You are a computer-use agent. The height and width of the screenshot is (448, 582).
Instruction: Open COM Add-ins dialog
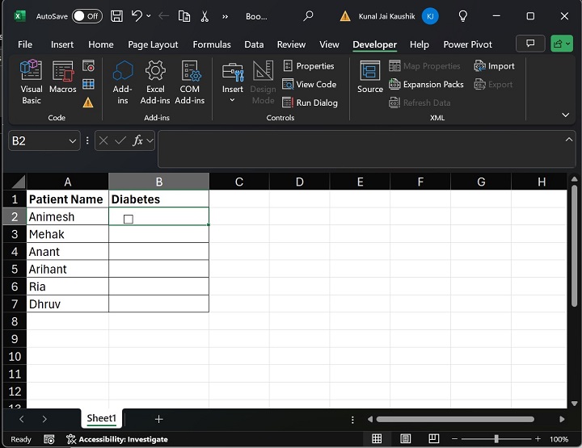click(190, 81)
